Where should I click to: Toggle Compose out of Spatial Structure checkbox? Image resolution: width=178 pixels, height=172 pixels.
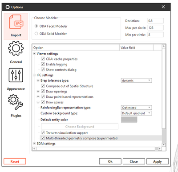point(43,86)
